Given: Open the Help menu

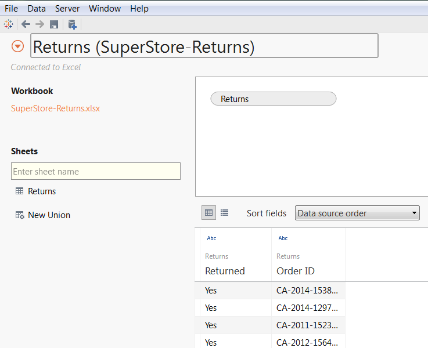Looking at the screenshot, I should (139, 9).
